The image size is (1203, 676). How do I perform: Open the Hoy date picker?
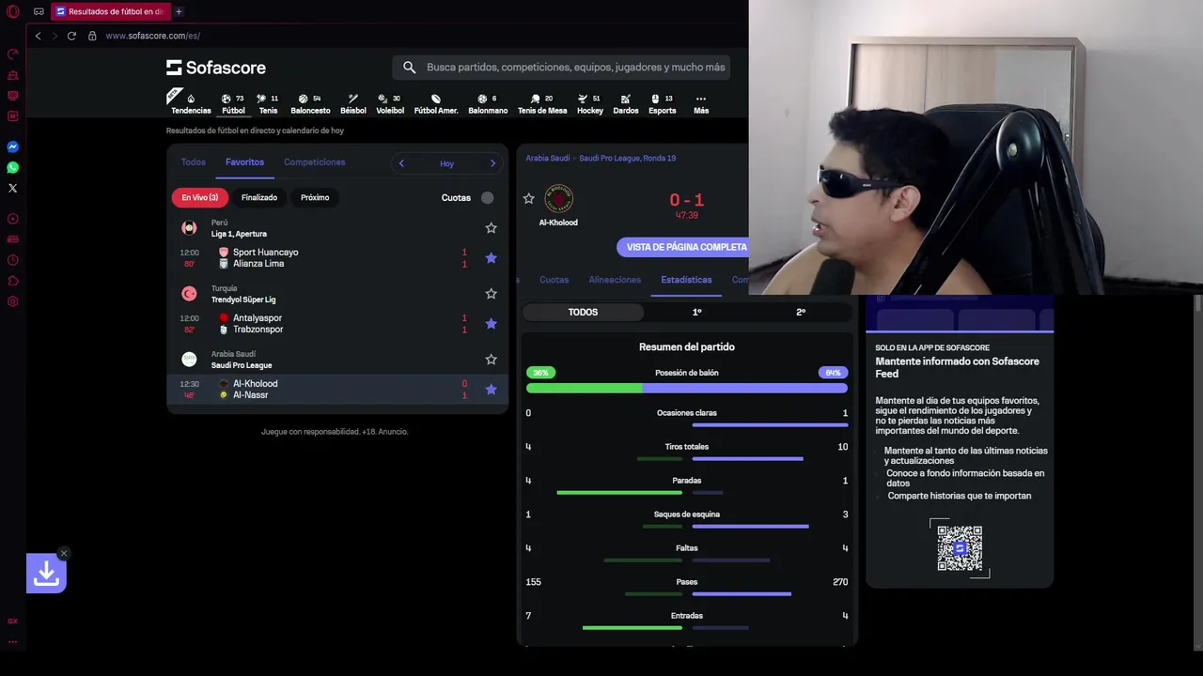[446, 163]
